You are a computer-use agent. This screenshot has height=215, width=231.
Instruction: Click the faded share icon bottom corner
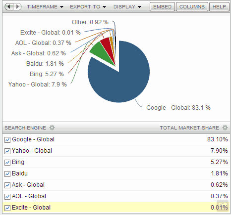pyautogui.click(x=223, y=205)
